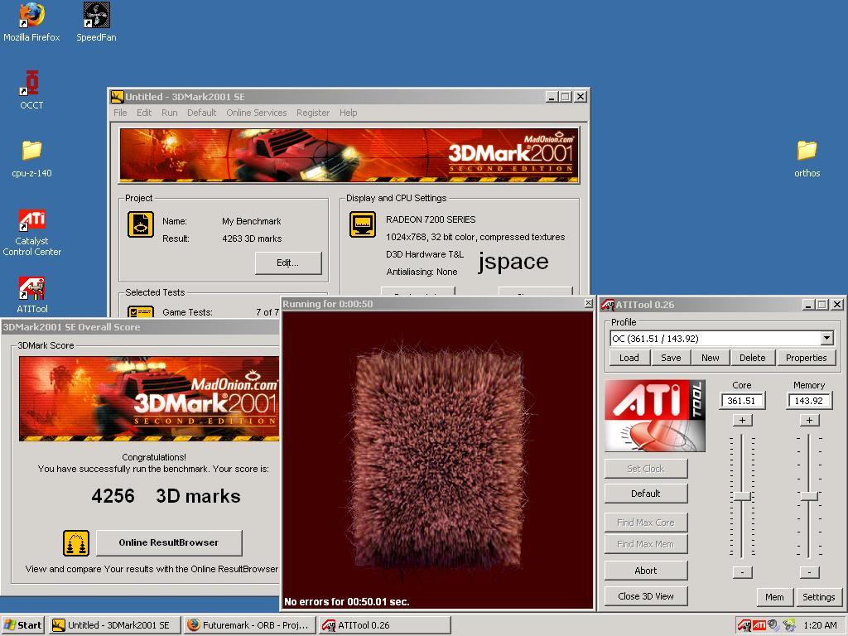This screenshot has width=848, height=636.
Task: Click the Memory clock slider handle
Action: click(809, 496)
